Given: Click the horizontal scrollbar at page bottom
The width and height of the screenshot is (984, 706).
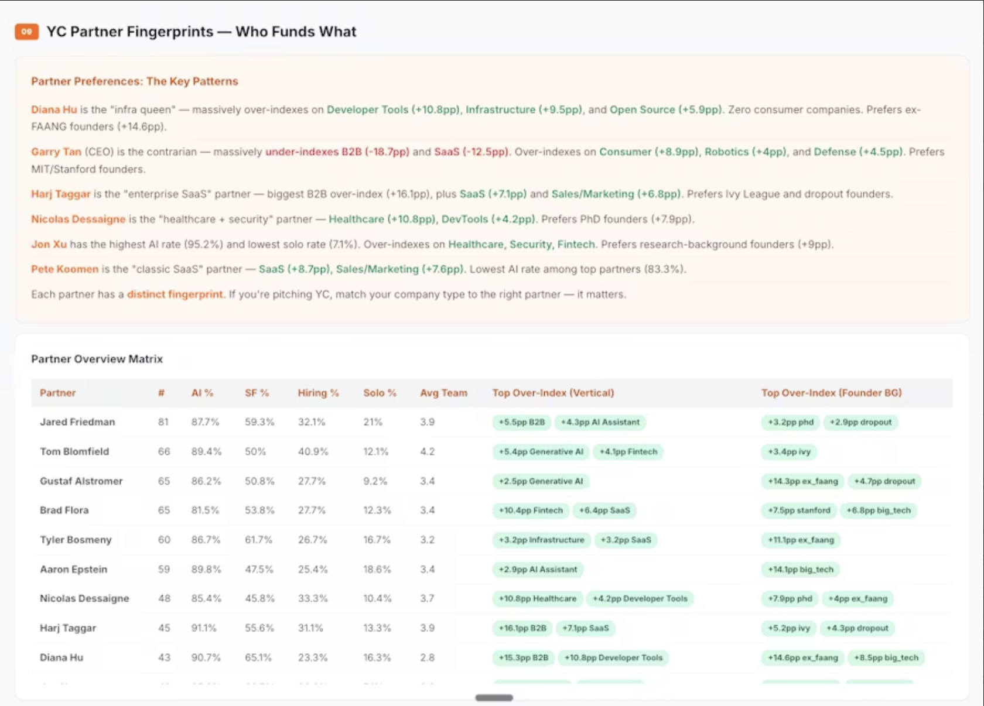Looking at the screenshot, I should pyautogui.click(x=494, y=698).
